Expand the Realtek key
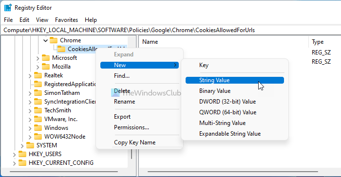 pos(30,75)
